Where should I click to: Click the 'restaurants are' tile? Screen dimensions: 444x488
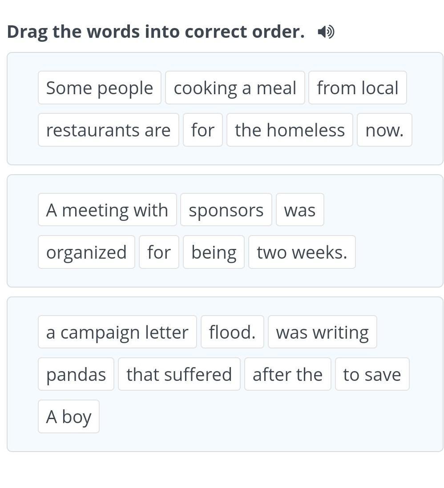pos(108,130)
